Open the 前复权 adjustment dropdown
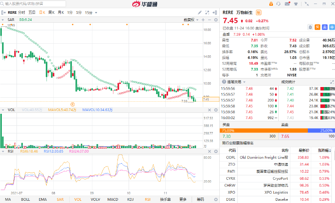335x203 pixels. pyautogui.click(x=197, y=20)
